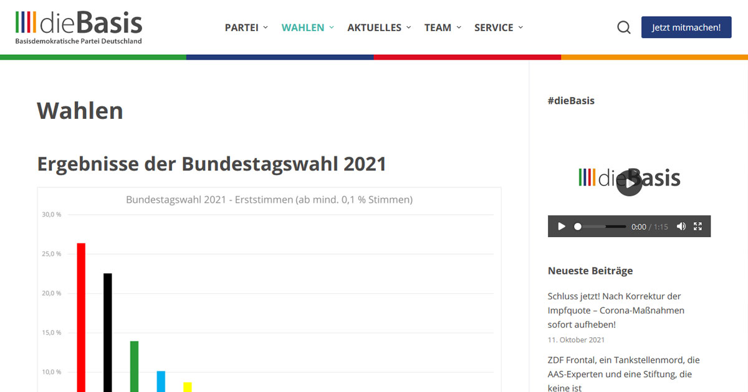Mute the video with speaker icon
This screenshot has width=748, height=392.
point(681,226)
